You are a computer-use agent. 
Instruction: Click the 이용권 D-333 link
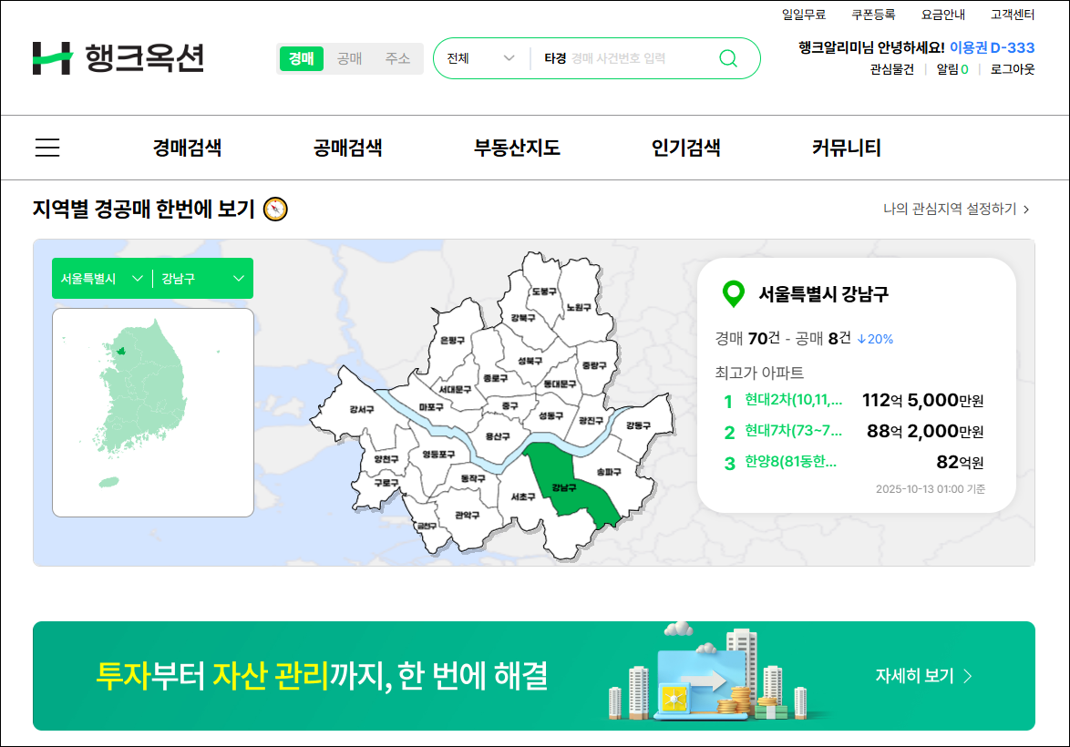pyautogui.click(x=993, y=47)
